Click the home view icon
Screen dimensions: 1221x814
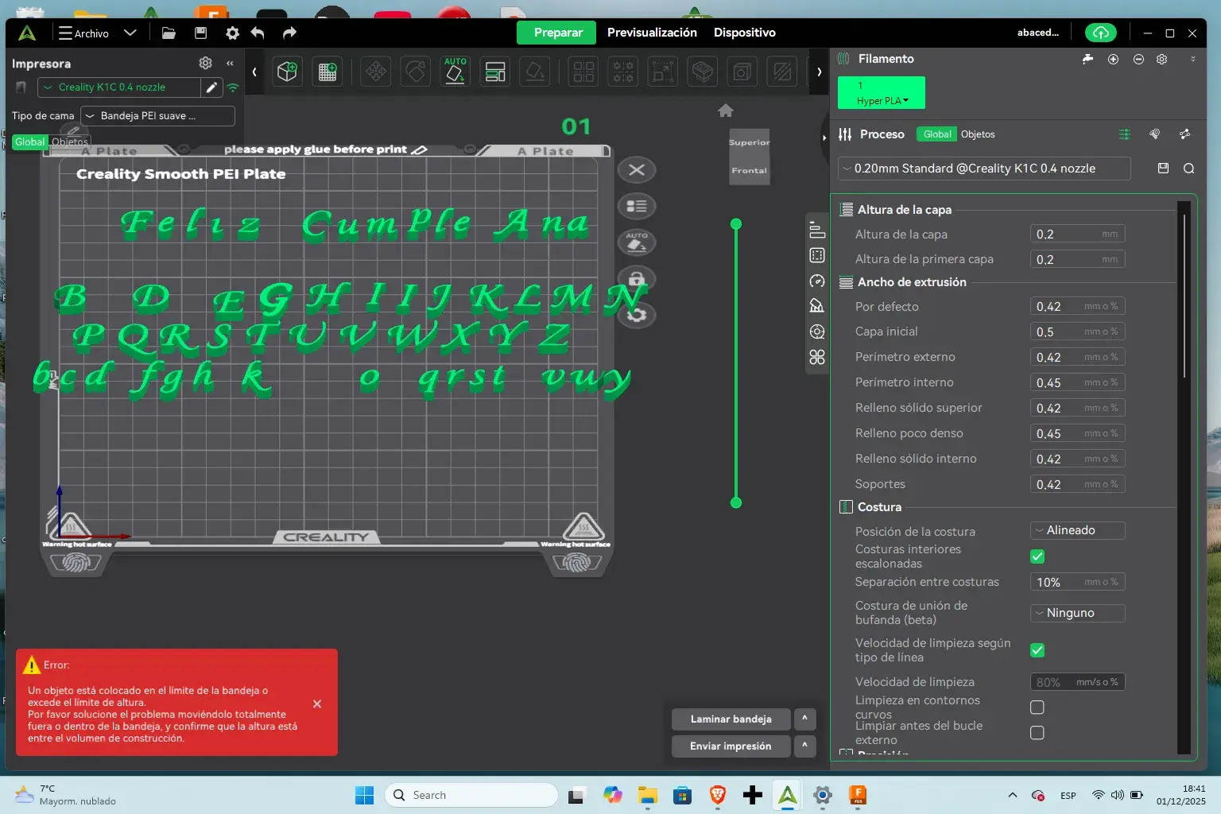pos(726,110)
